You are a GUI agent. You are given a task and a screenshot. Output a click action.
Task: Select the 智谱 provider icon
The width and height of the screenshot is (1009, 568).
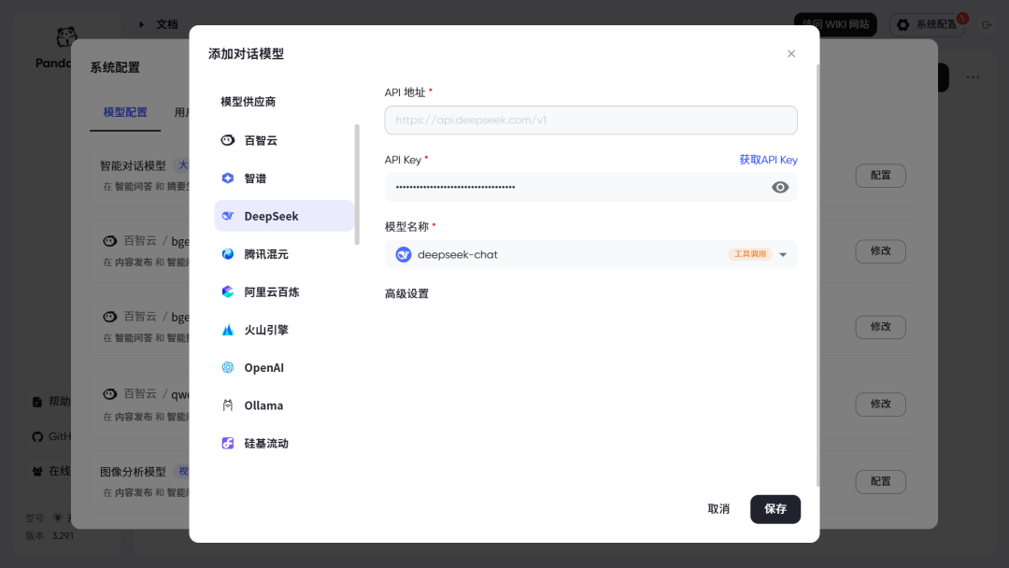pyautogui.click(x=228, y=178)
